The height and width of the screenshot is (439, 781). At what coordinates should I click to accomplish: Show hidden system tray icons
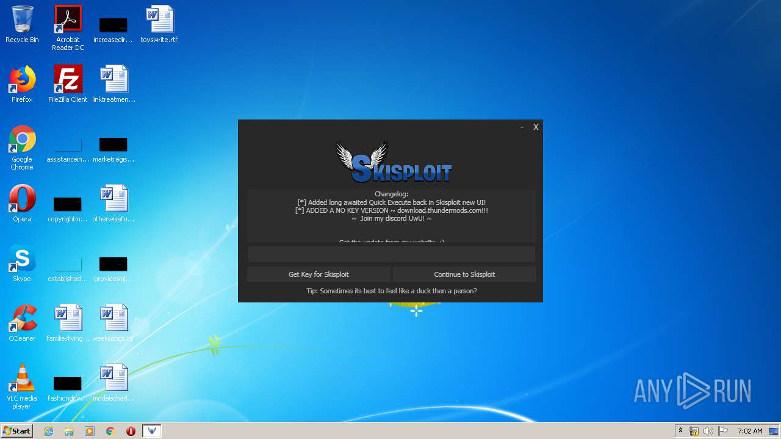click(680, 431)
